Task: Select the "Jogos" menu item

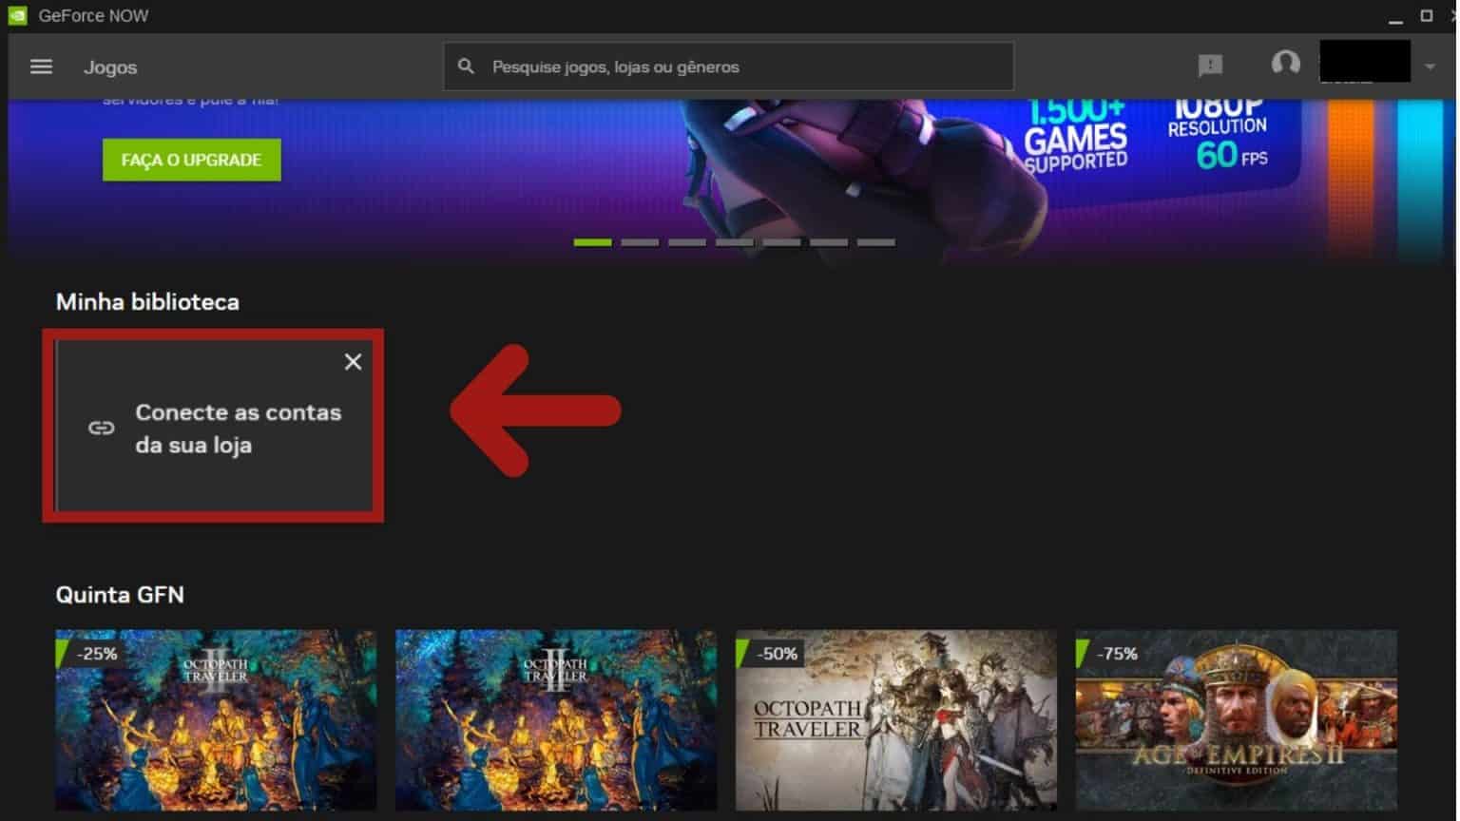Action: [x=111, y=67]
